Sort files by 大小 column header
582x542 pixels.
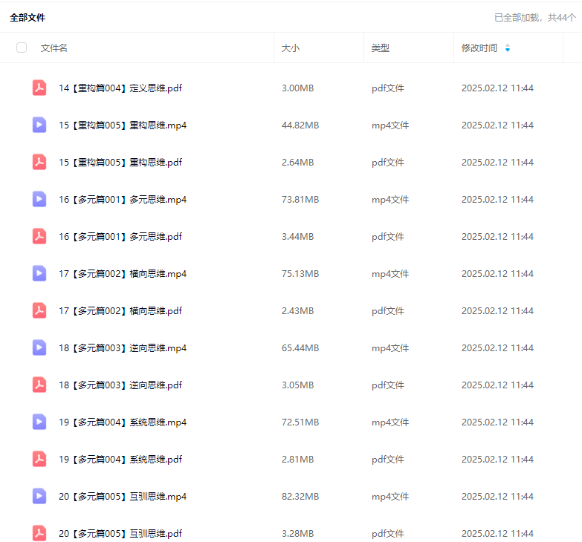[291, 48]
